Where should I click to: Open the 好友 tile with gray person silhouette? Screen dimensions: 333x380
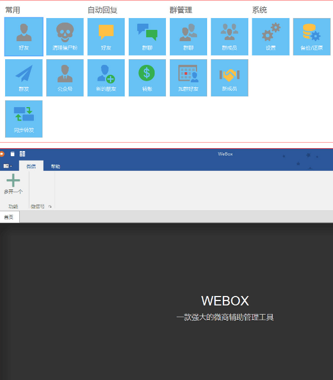24,37
